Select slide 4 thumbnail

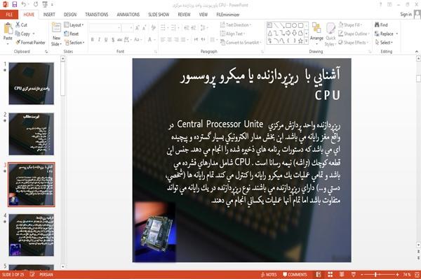pos(31,235)
